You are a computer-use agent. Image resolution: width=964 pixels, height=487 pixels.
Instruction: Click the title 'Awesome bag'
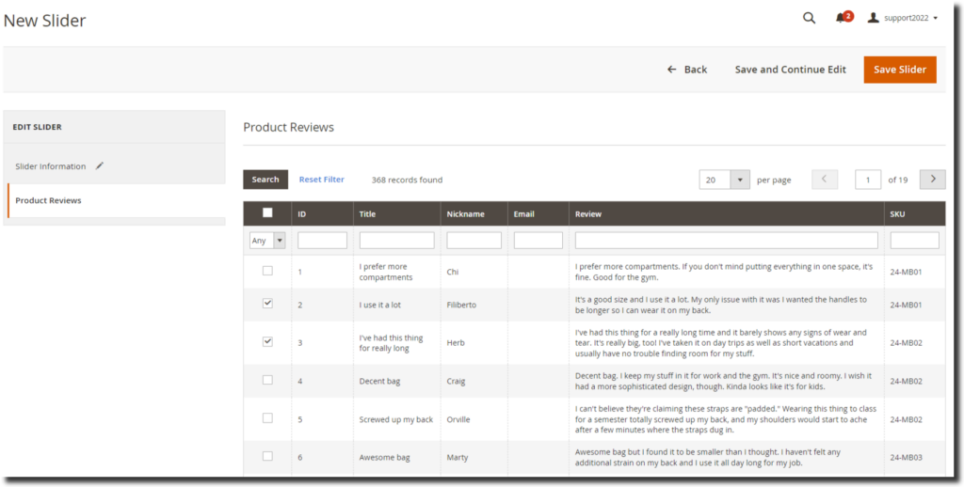384,458
